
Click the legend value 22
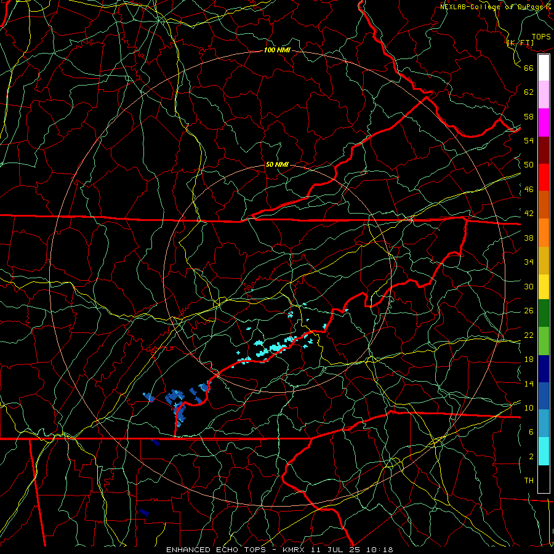(x=529, y=335)
